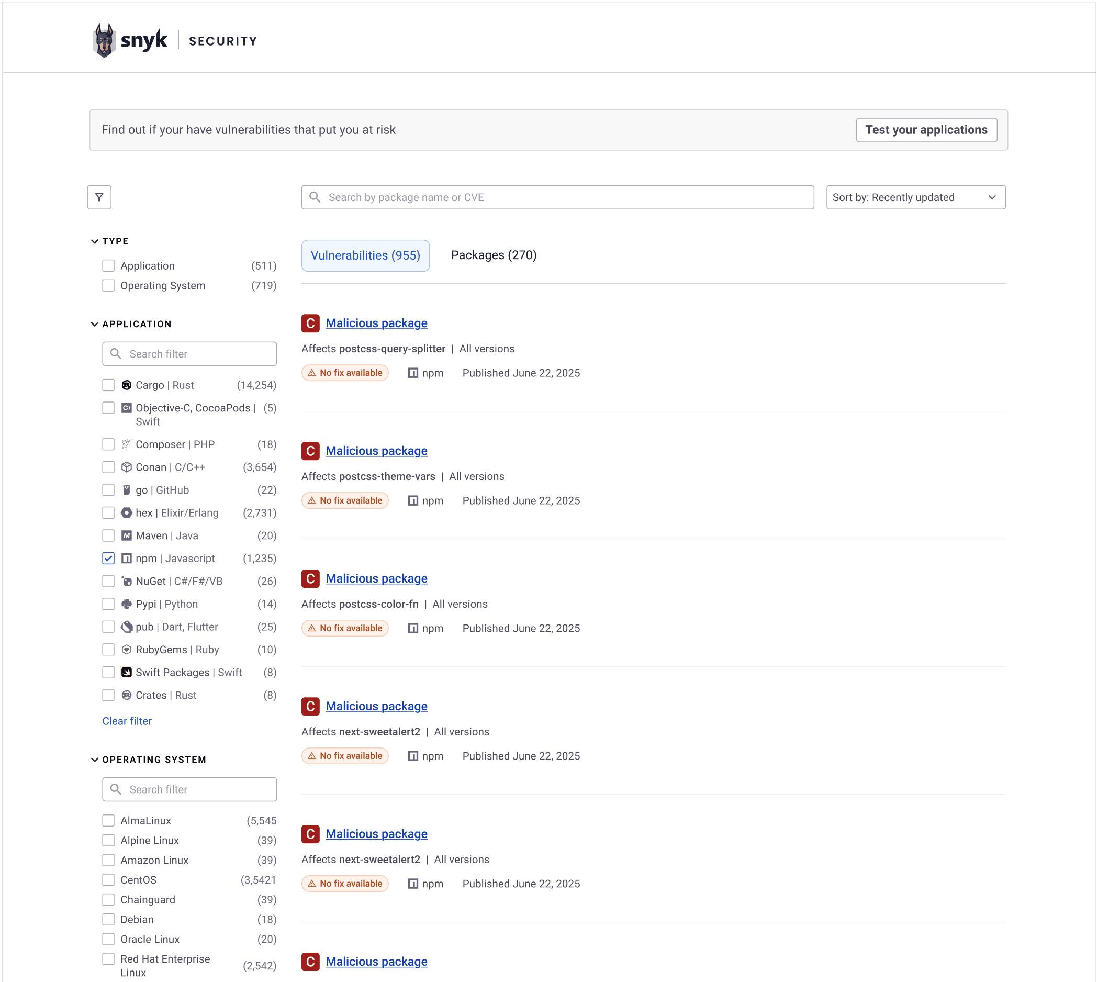This screenshot has width=1098, height=982.
Task: Focus the Application section search filter field
Action: [x=190, y=354]
